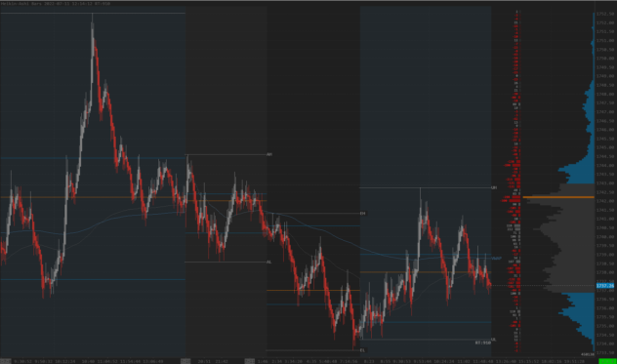617x364 pixels.
Task: Click the 1744.00 price on the scale
Action: (605, 165)
